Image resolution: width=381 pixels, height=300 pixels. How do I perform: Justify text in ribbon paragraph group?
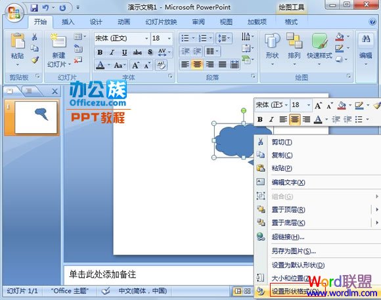click(222, 64)
